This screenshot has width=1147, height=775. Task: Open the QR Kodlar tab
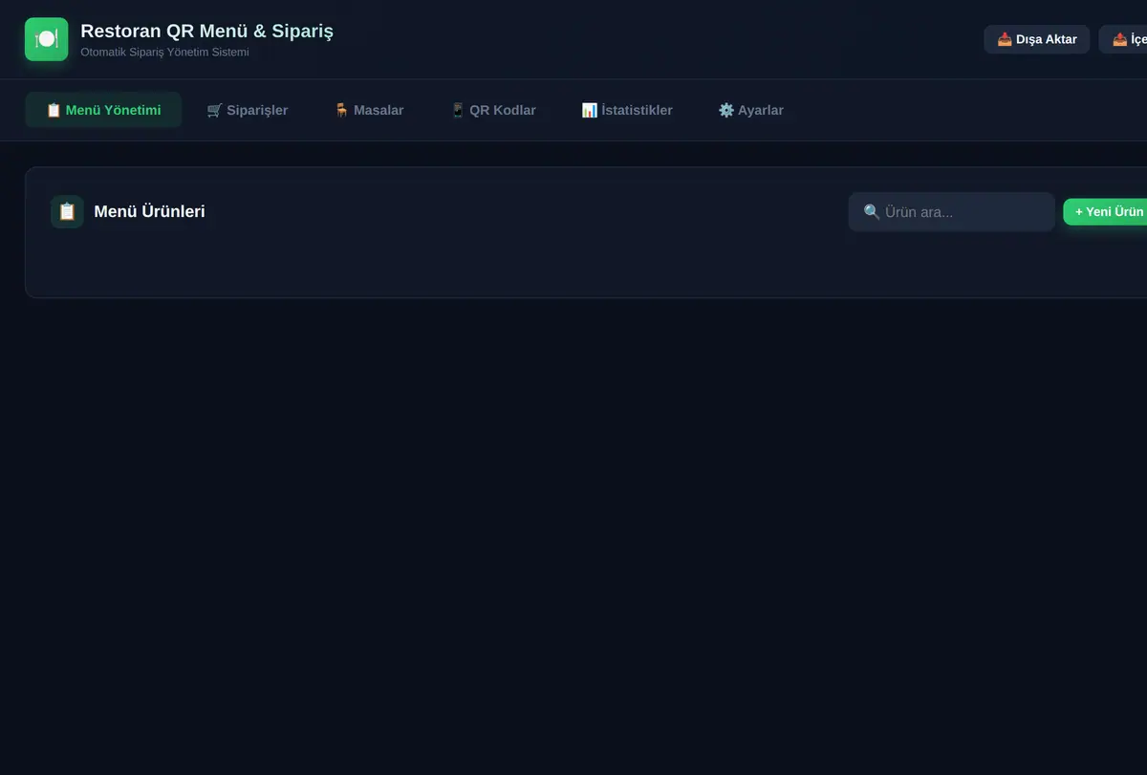pos(493,110)
